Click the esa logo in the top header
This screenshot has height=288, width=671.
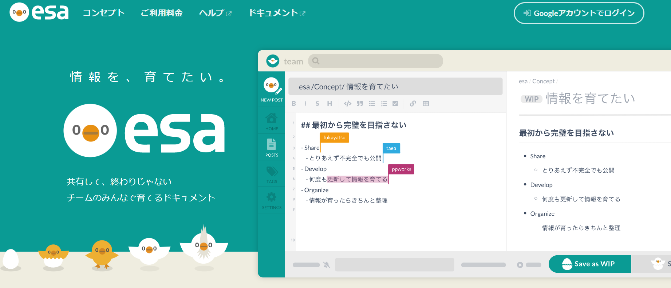coord(39,12)
